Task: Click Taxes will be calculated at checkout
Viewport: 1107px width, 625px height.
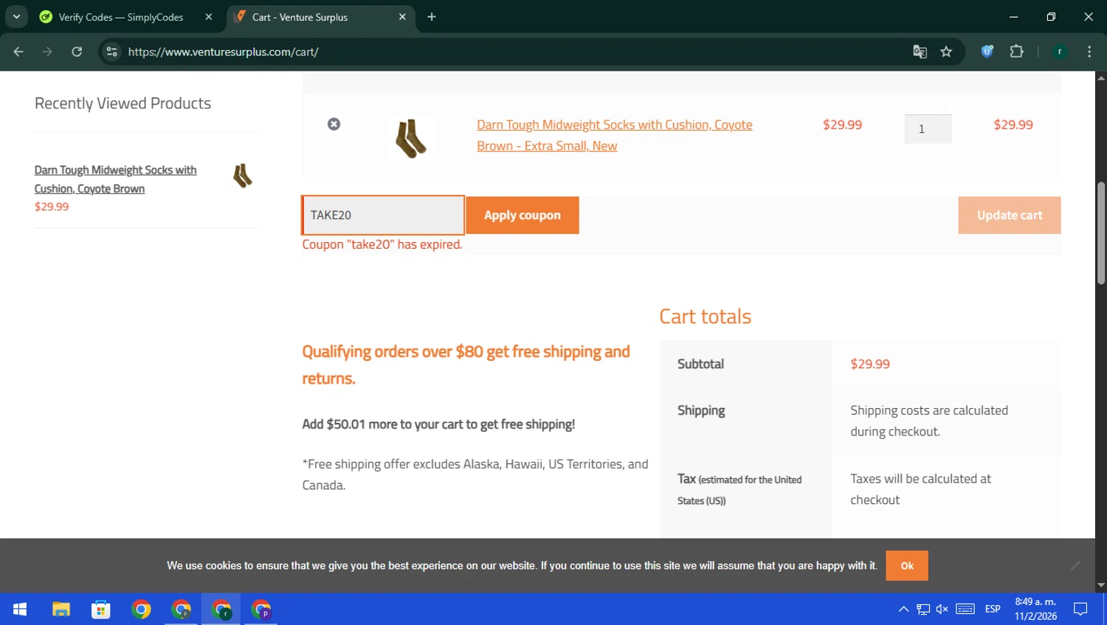Action: (920, 489)
